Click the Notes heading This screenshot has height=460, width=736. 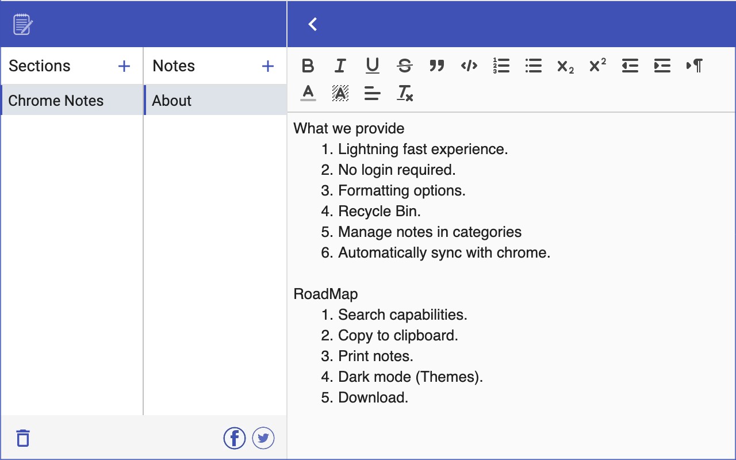[174, 66]
